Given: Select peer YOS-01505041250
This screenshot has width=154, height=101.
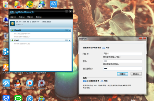Looking at the screenshot, I should coord(23,44).
